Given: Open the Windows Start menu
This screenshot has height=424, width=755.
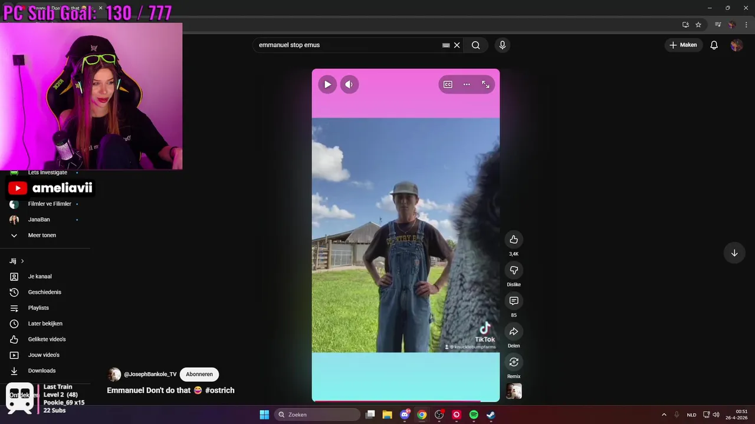Looking at the screenshot, I should point(264,415).
